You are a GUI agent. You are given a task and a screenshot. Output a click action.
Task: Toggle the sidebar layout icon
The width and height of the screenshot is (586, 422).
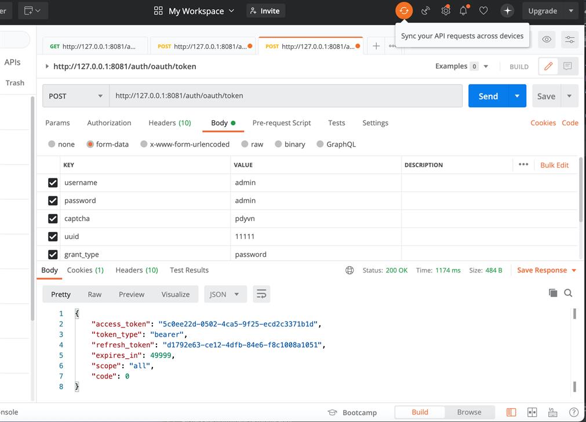coord(511,412)
